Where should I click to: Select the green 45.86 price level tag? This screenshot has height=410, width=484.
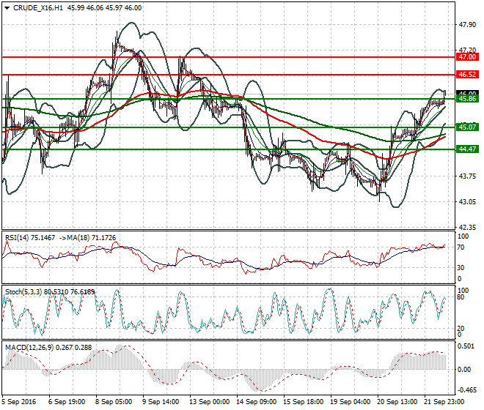[466, 98]
